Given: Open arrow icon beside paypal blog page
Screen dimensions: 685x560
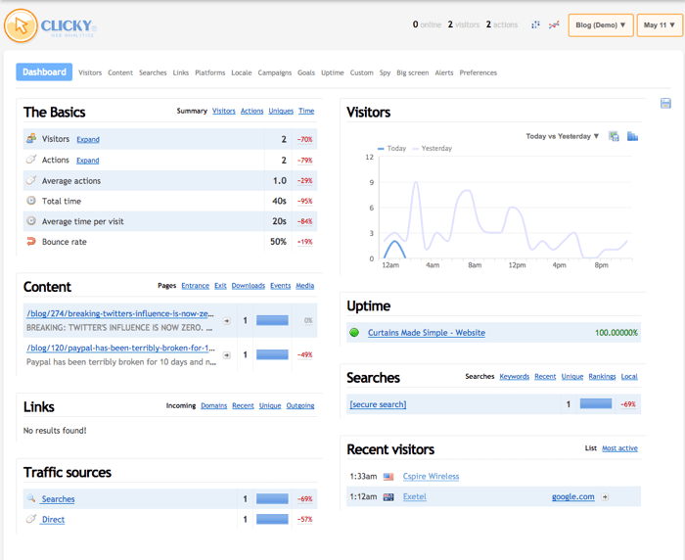Looking at the screenshot, I should pyautogui.click(x=226, y=355).
